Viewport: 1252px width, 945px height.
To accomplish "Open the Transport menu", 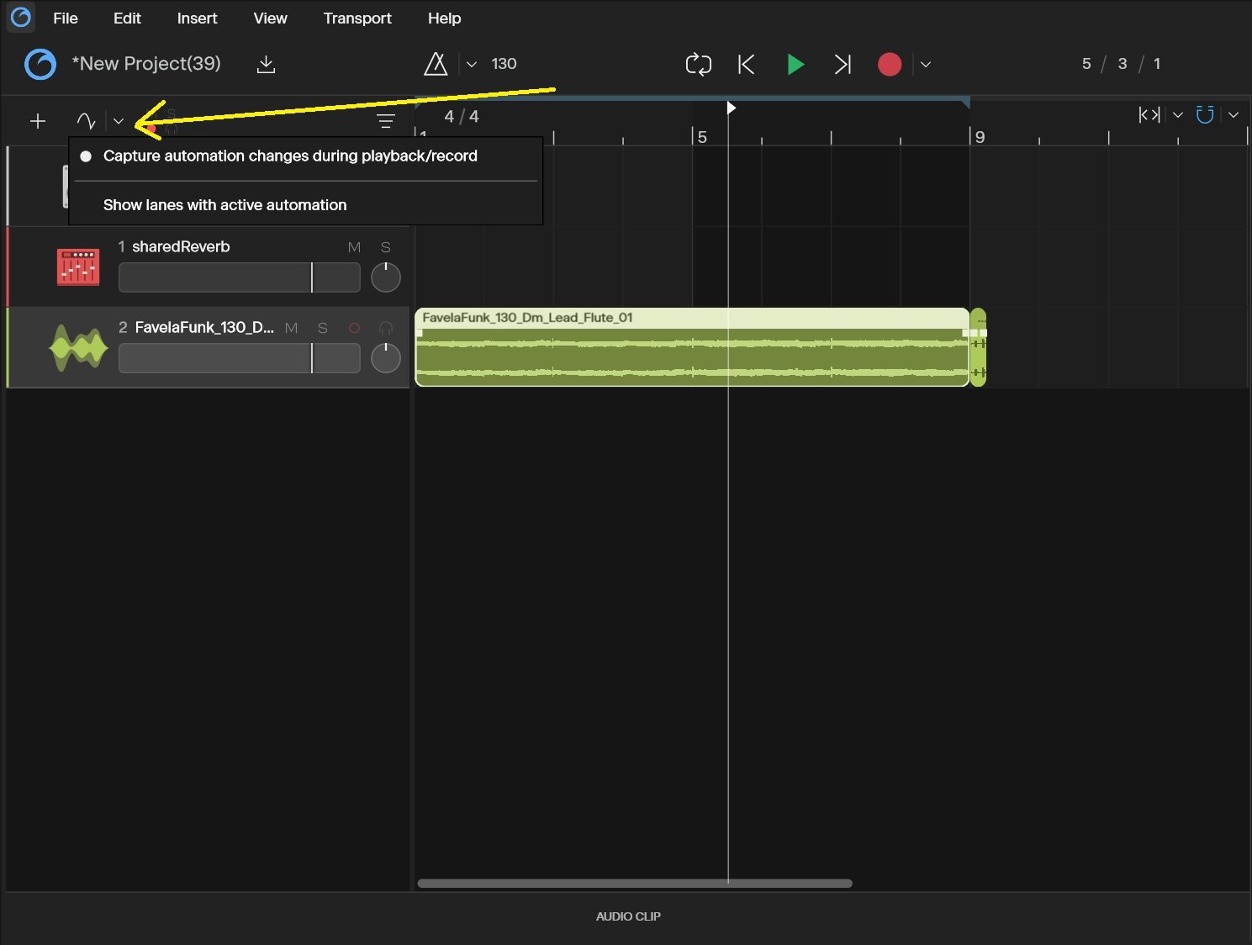I will point(357,18).
